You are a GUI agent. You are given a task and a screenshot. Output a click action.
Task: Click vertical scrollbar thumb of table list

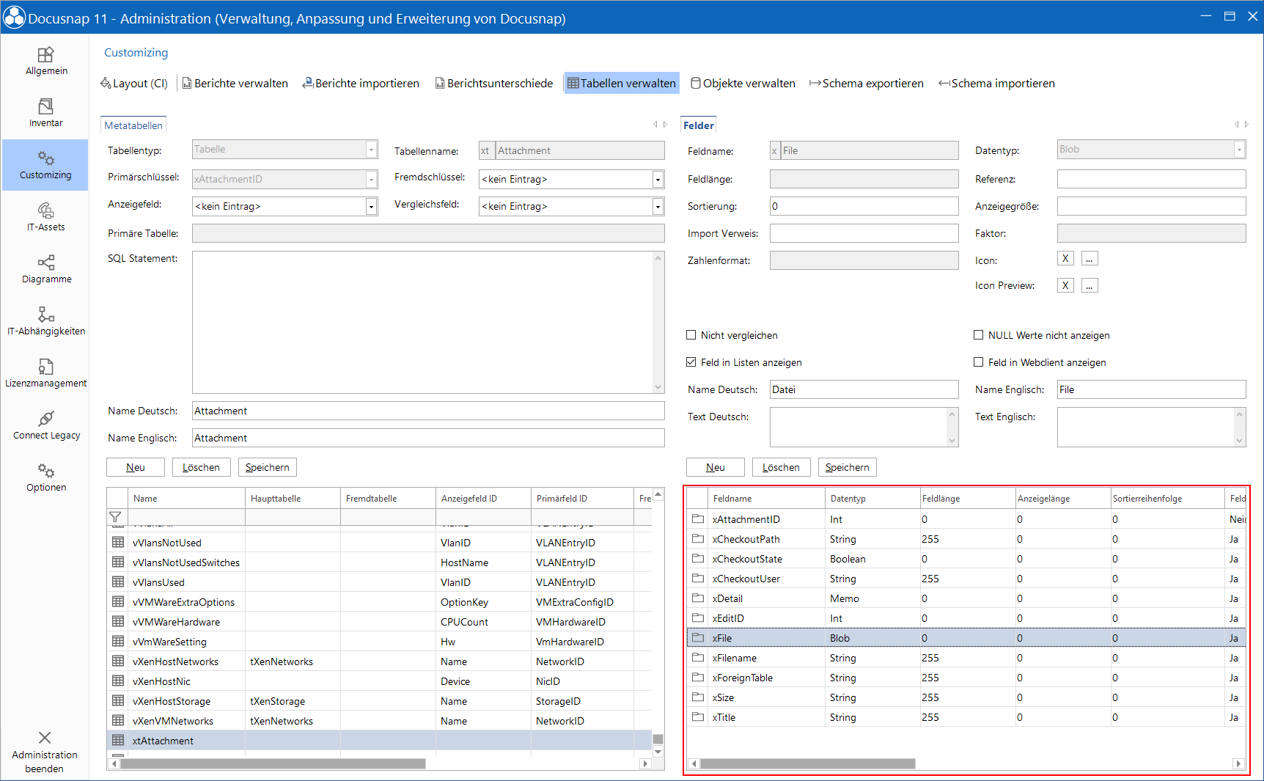pyautogui.click(x=658, y=739)
